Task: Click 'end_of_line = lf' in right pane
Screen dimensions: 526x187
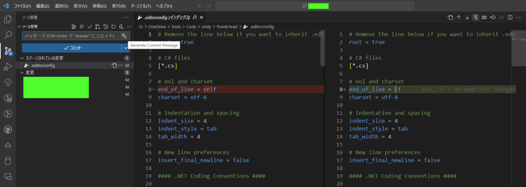Action: pos(375,89)
